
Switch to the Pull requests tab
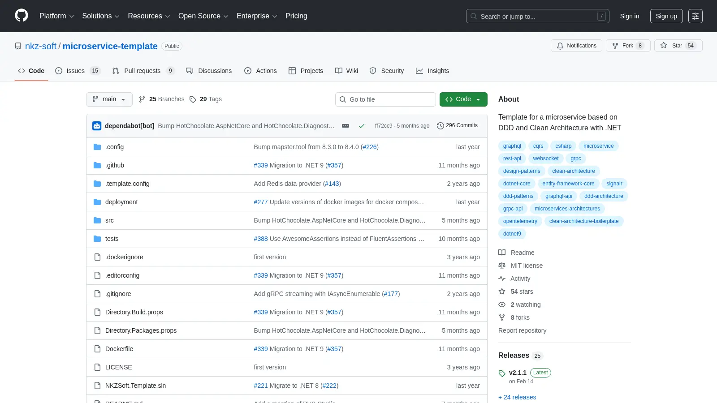[143, 71]
